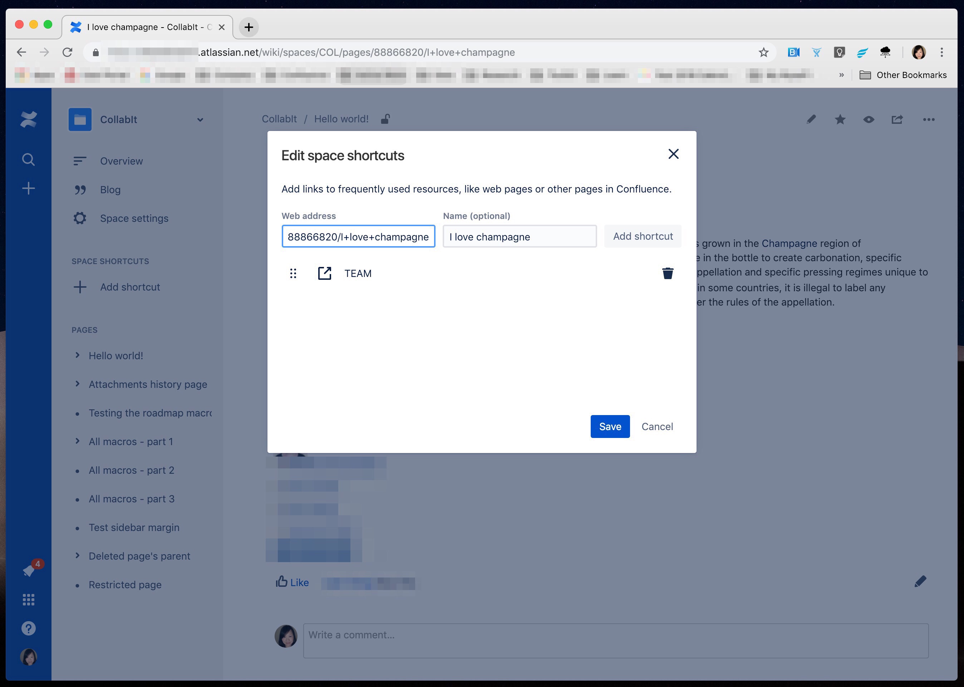964x687 pixels.
Task: Open the Chrome three-dot menu
Action: pyautogui.click(x=941, y=52)
